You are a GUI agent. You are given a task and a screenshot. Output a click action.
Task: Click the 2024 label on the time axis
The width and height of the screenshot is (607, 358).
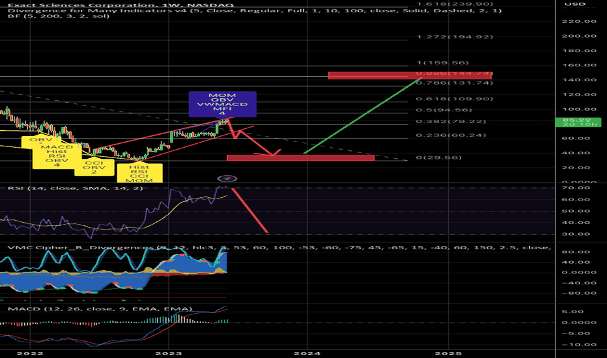point(307,353)
